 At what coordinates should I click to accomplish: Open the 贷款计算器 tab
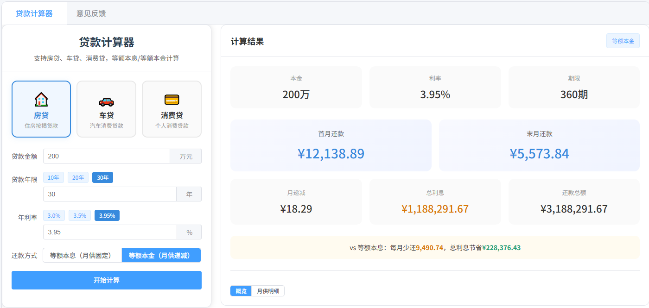point(34,13)
